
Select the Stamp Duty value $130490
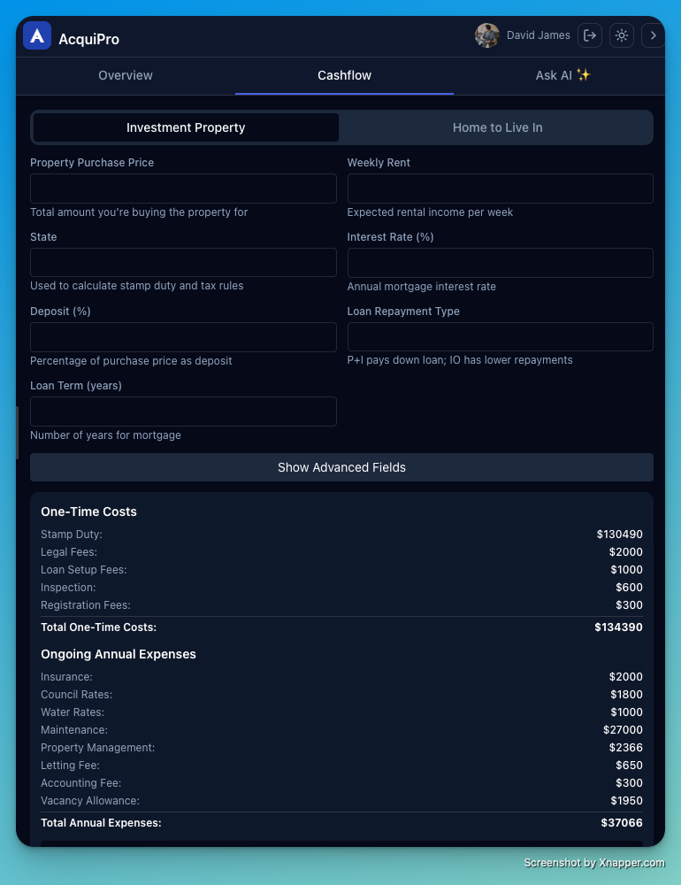point(619,534)
